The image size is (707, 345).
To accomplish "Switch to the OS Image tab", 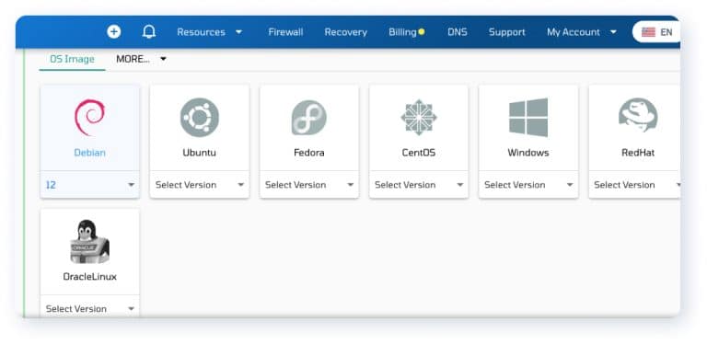I will 72,59.
